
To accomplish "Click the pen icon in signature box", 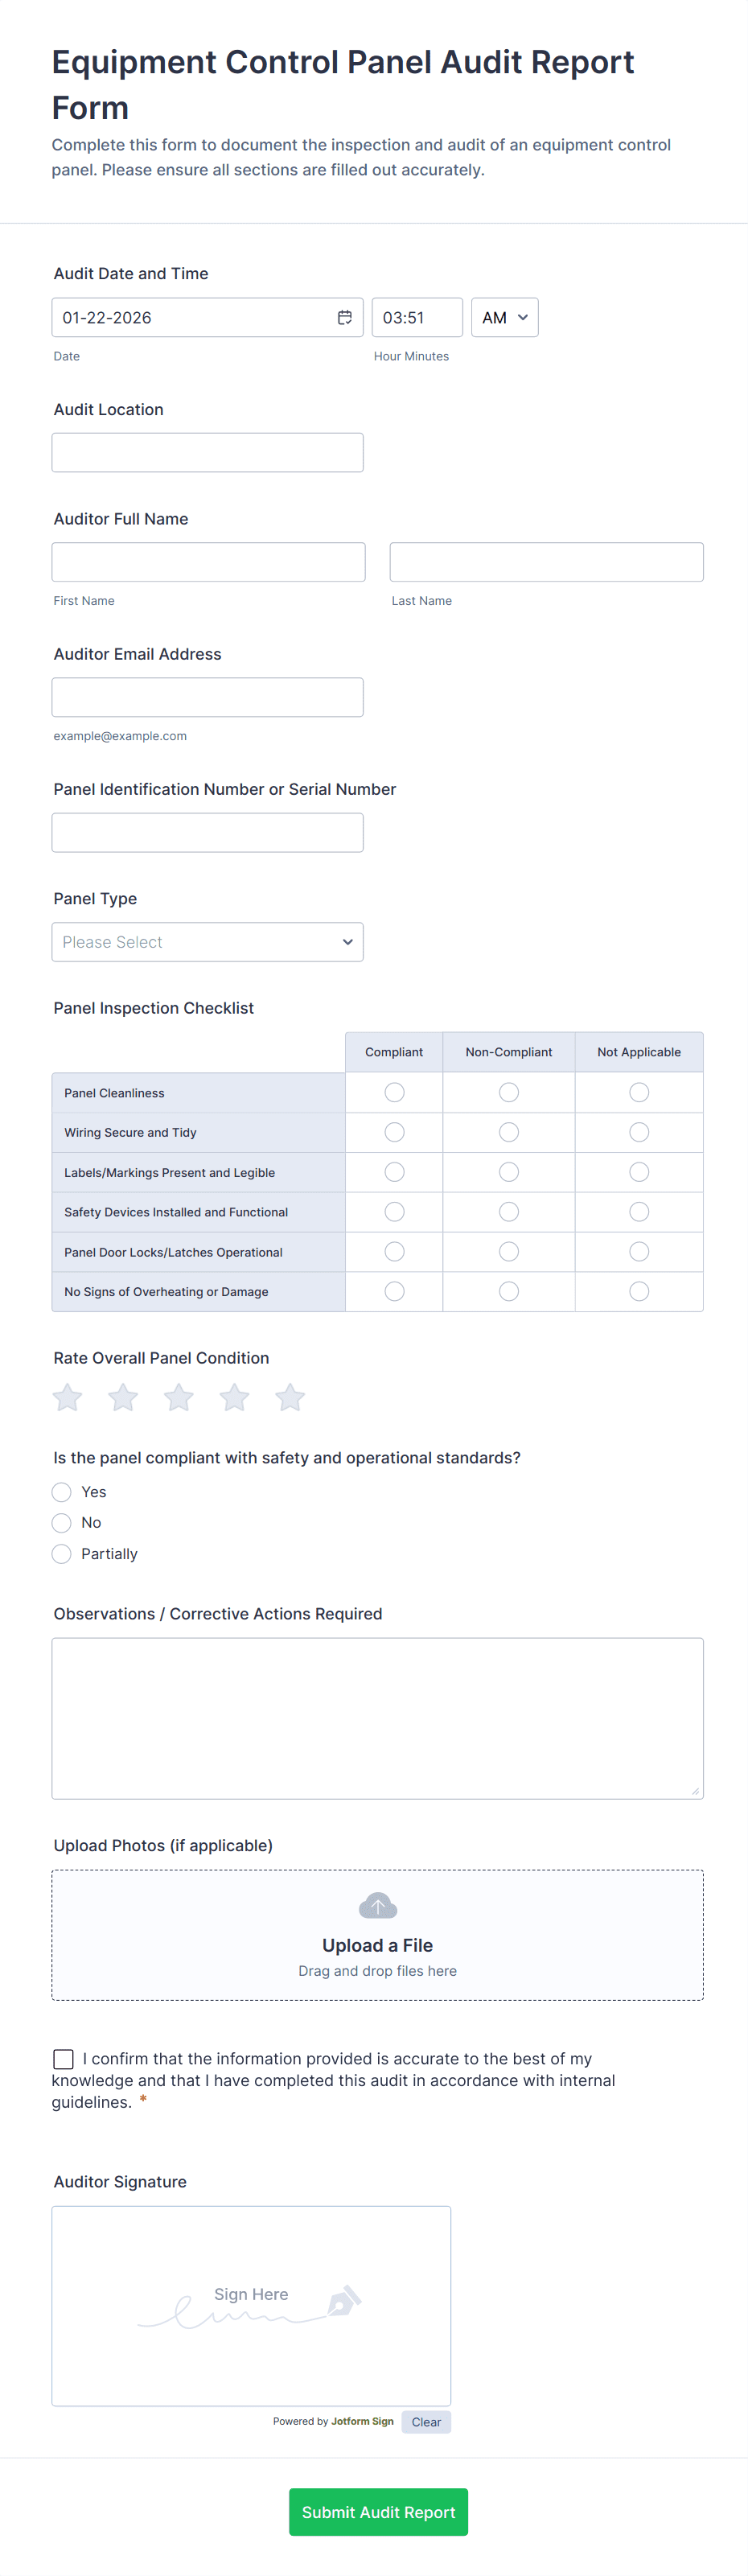I will click(343, 2301).
